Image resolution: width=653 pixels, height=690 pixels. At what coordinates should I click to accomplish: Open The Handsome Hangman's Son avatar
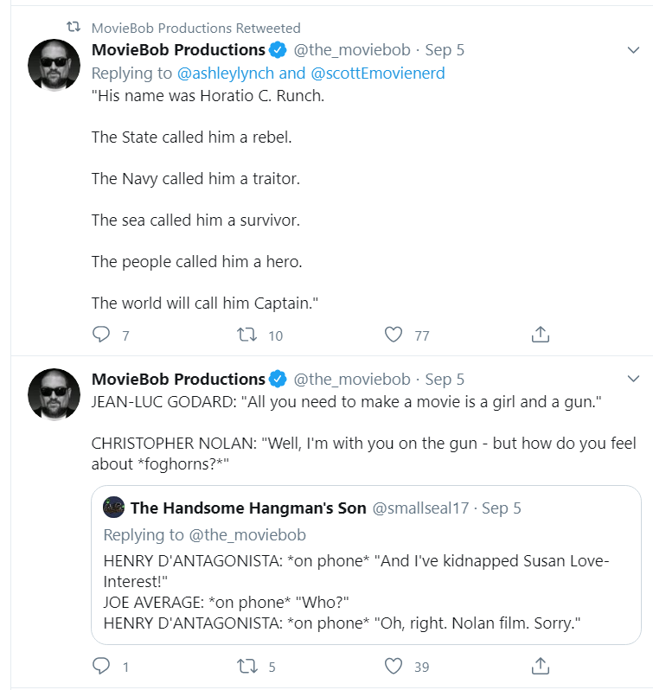click(114, 508)
